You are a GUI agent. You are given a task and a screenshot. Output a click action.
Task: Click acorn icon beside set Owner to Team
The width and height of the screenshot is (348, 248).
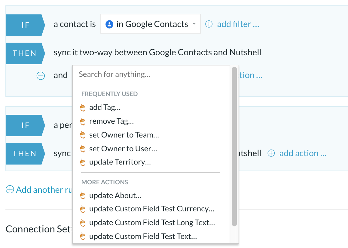[x=83, y=135]
